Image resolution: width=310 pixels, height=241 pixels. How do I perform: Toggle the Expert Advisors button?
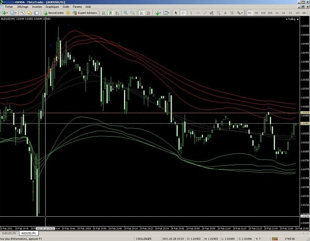85,13
